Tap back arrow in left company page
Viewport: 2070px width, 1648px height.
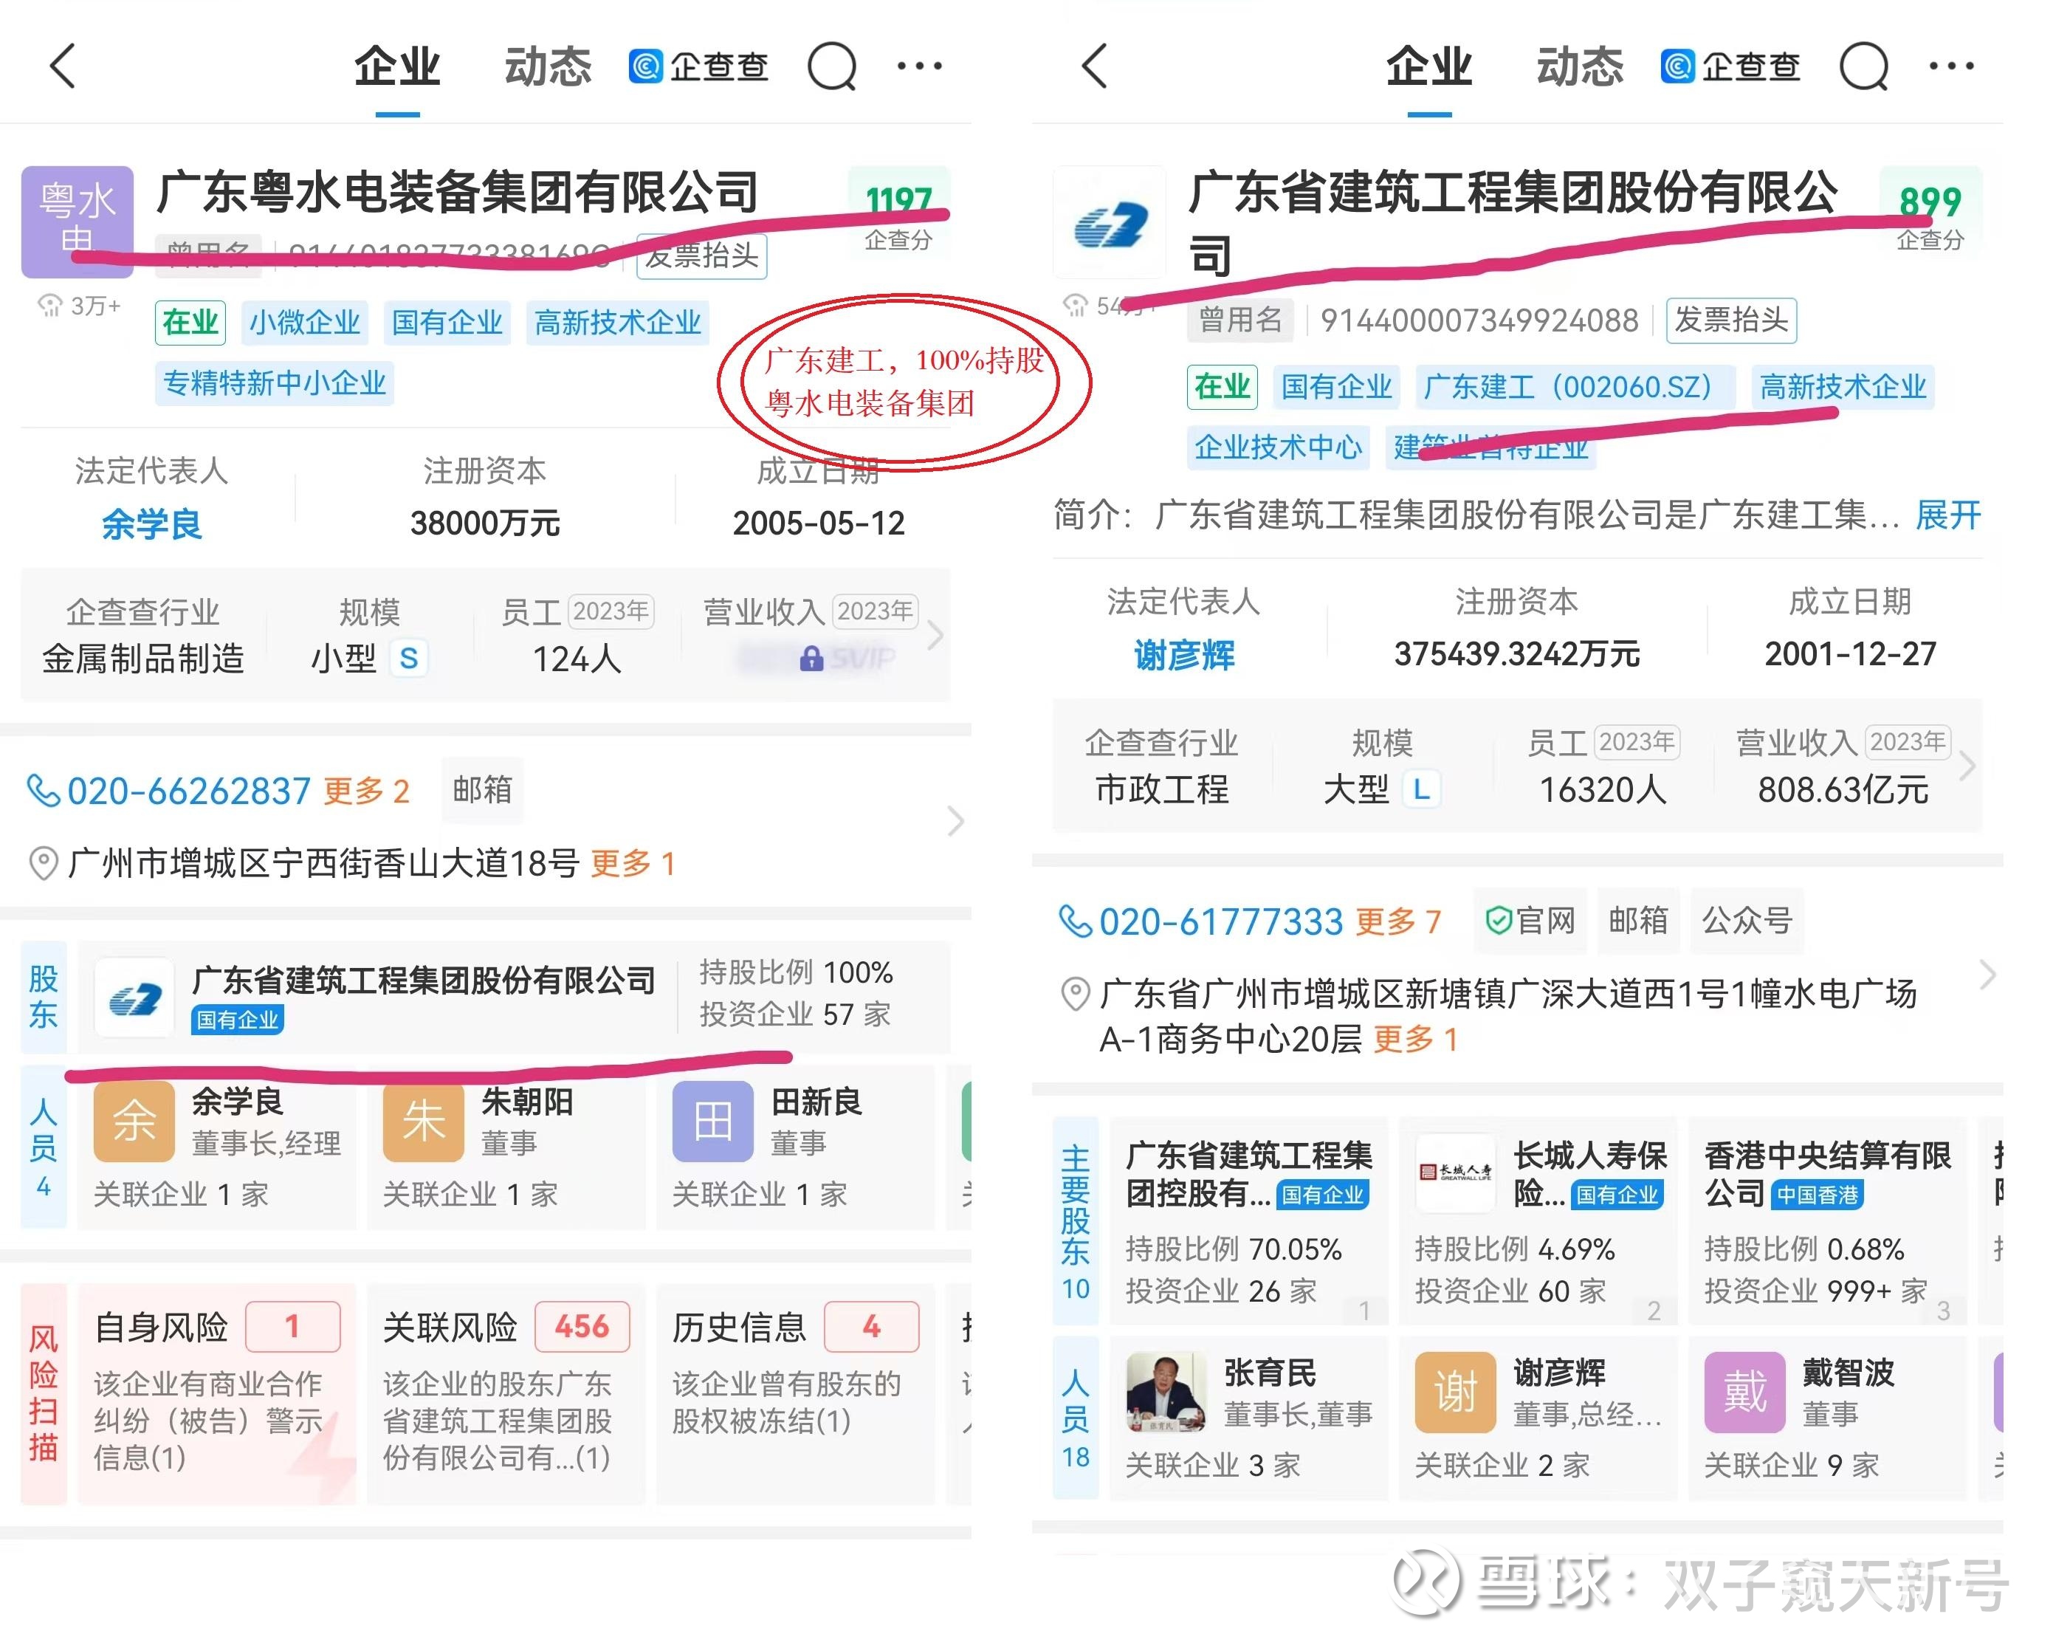[63, 66]
